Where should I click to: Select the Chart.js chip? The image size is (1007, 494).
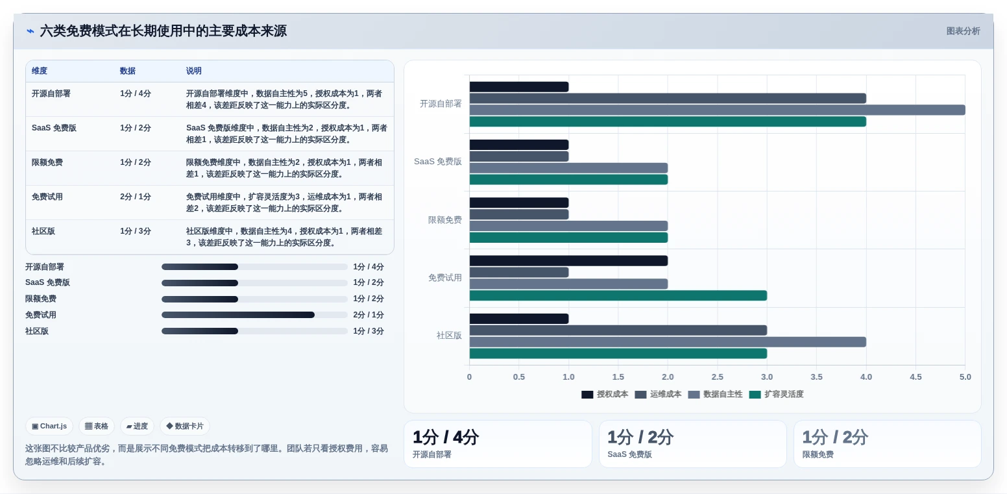tap(49, 426)
